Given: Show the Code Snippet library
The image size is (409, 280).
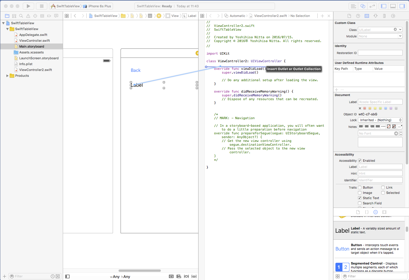Looking at the screenshot, I should pyautogui.click(x=367, y=212).
